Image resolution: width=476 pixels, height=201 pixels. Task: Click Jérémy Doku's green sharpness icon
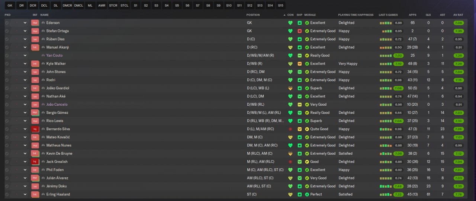[x=300, y=186]
